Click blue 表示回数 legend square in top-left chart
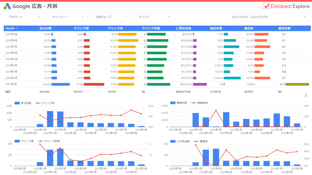 [x=17, y=103]
